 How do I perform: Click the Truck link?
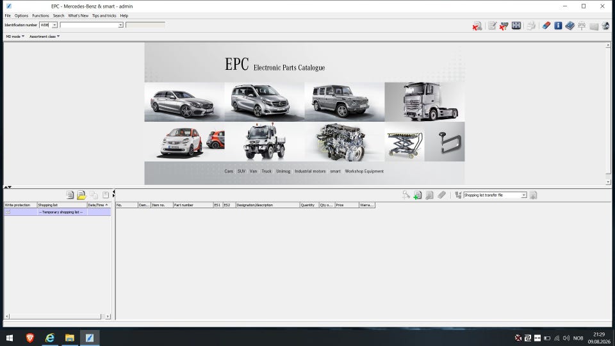(266, 172)
